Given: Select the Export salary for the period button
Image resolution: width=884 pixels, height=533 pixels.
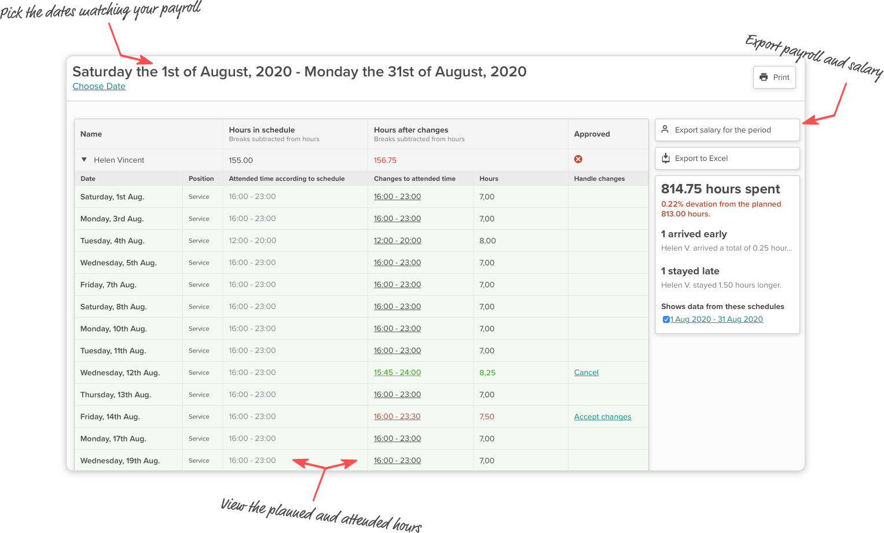Looking at the screenshot, I should 727,130.
